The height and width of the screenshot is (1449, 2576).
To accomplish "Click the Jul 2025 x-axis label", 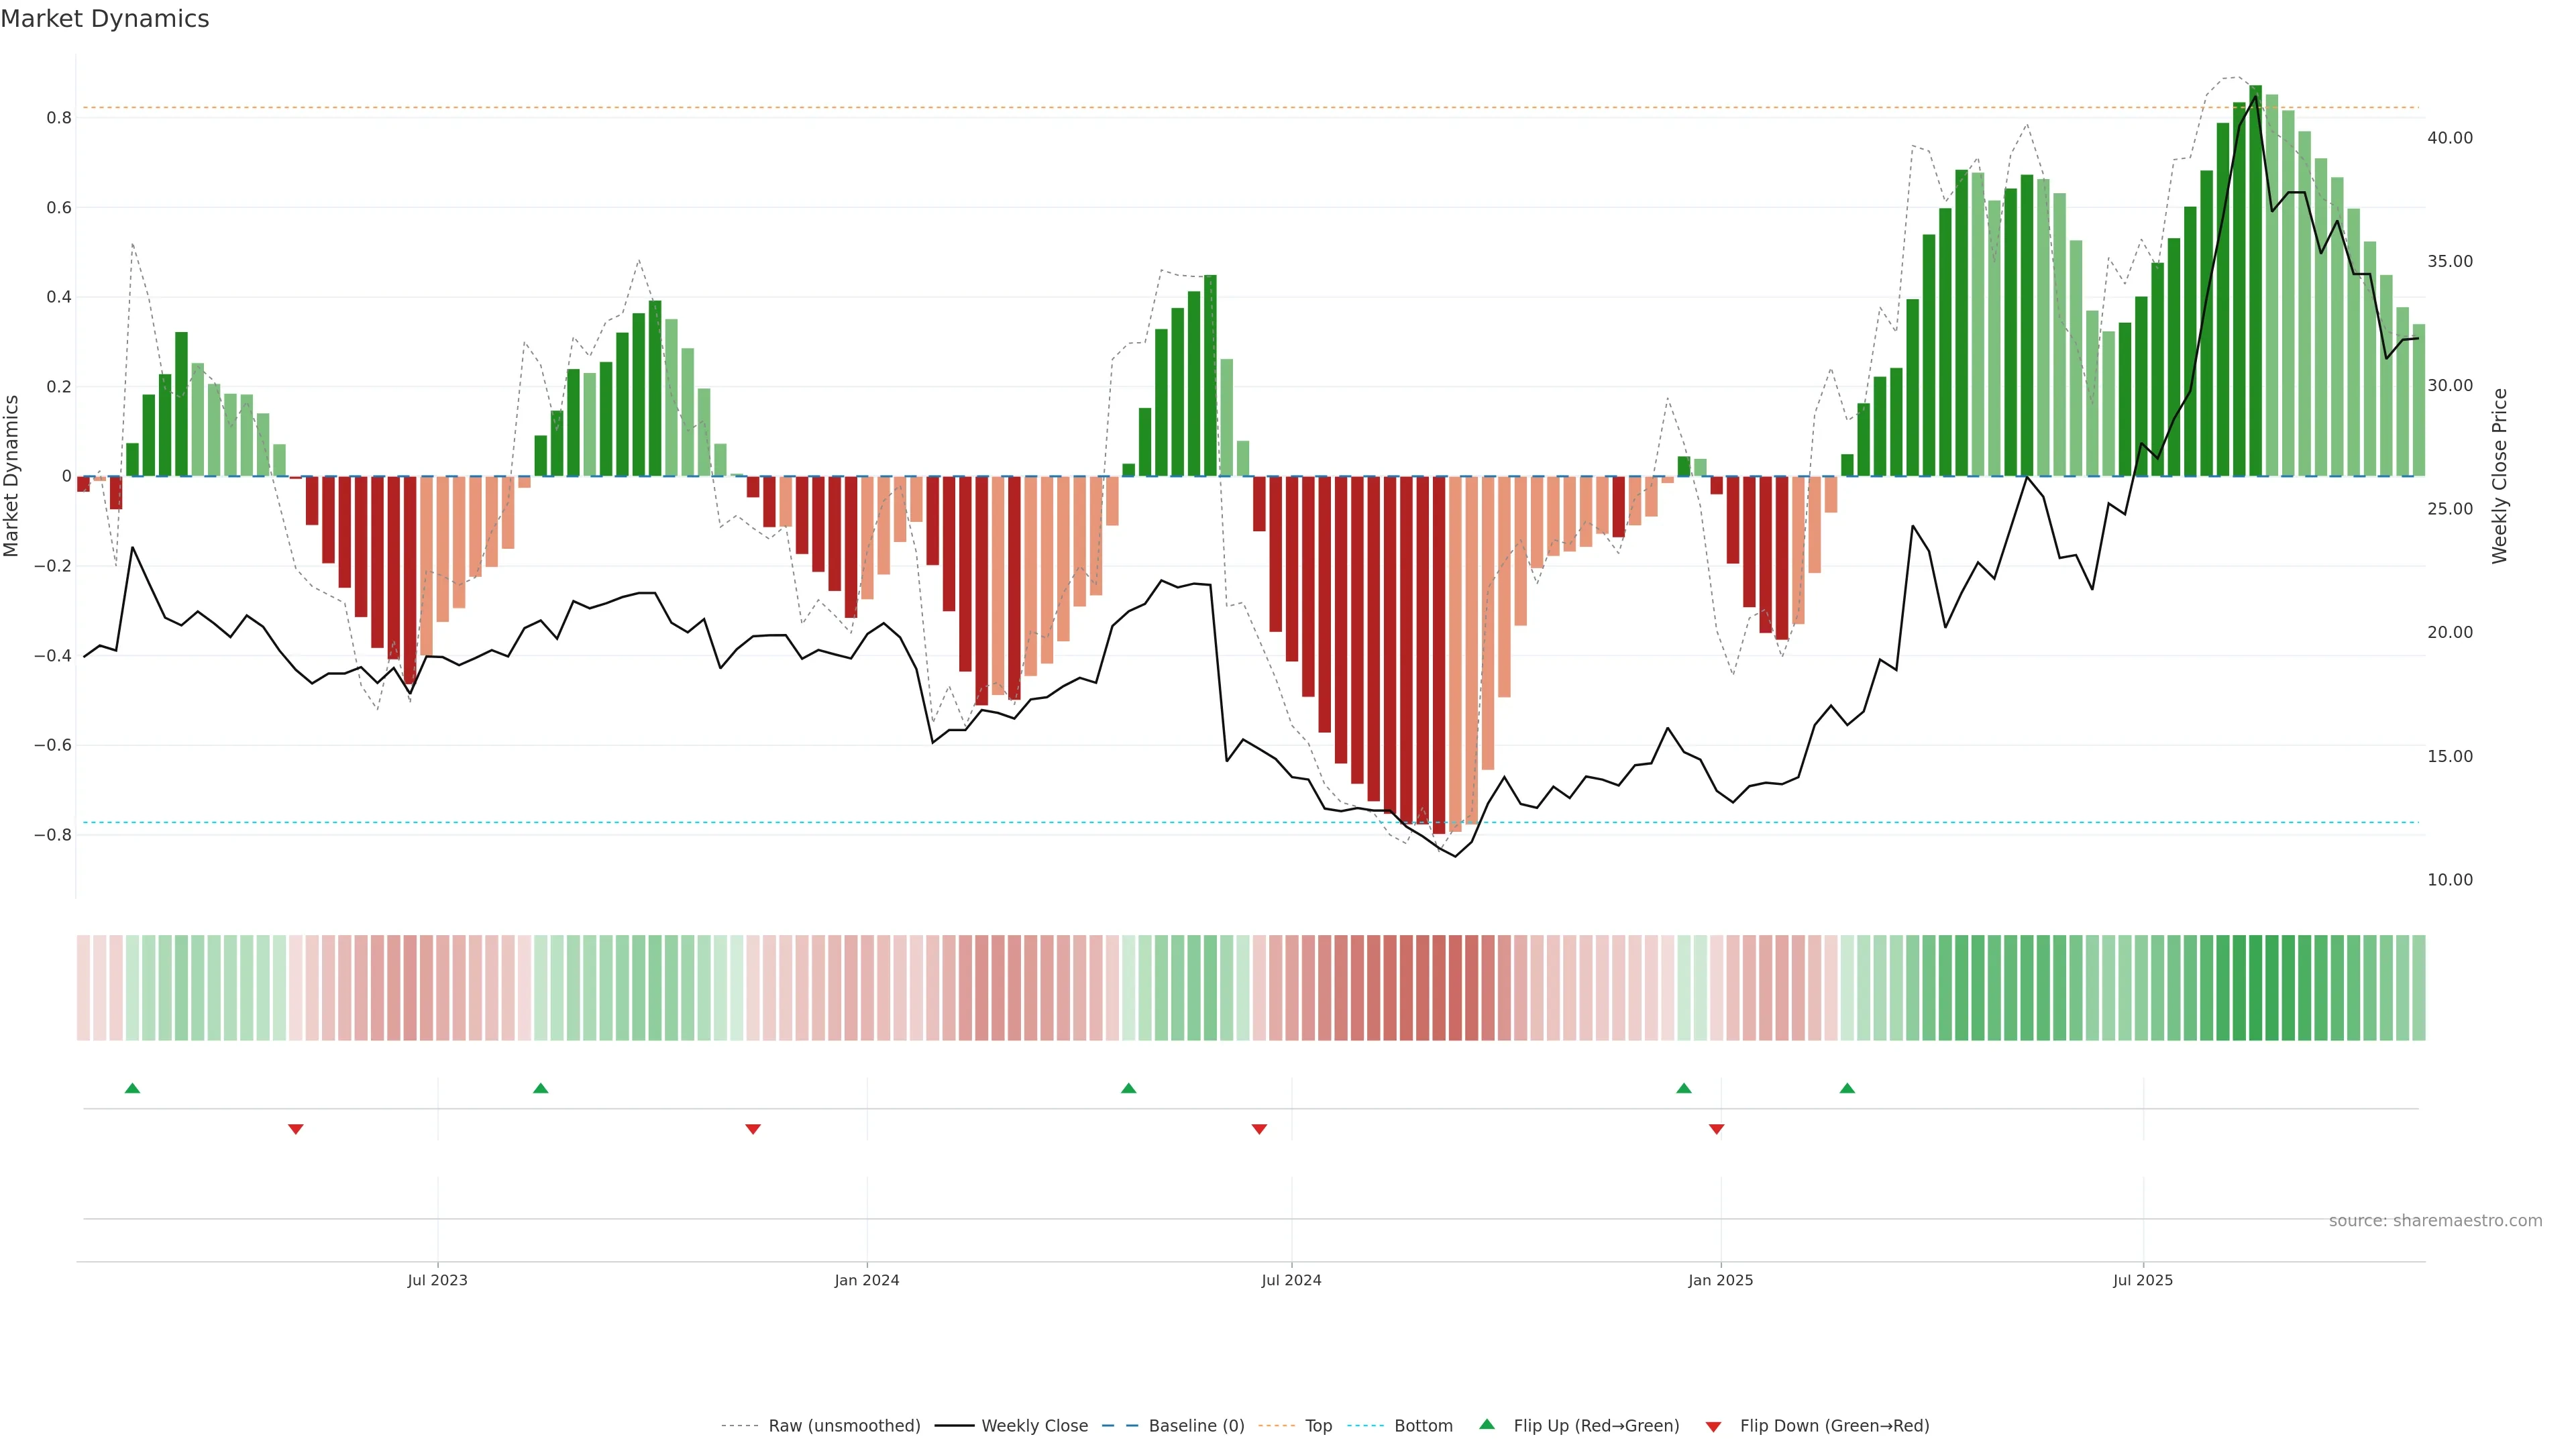I will click(x=2142, y=1280).
